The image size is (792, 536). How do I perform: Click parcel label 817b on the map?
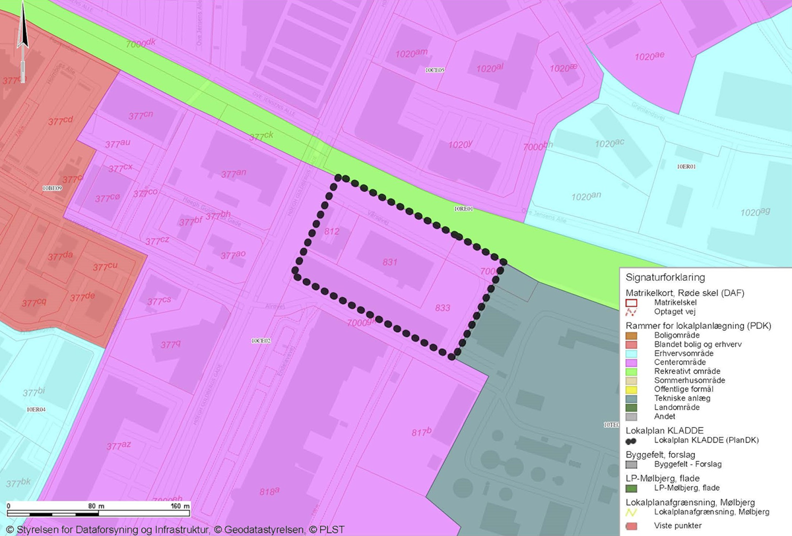point(420,432)
